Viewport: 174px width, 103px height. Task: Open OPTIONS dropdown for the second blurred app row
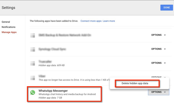pos(159,49)
